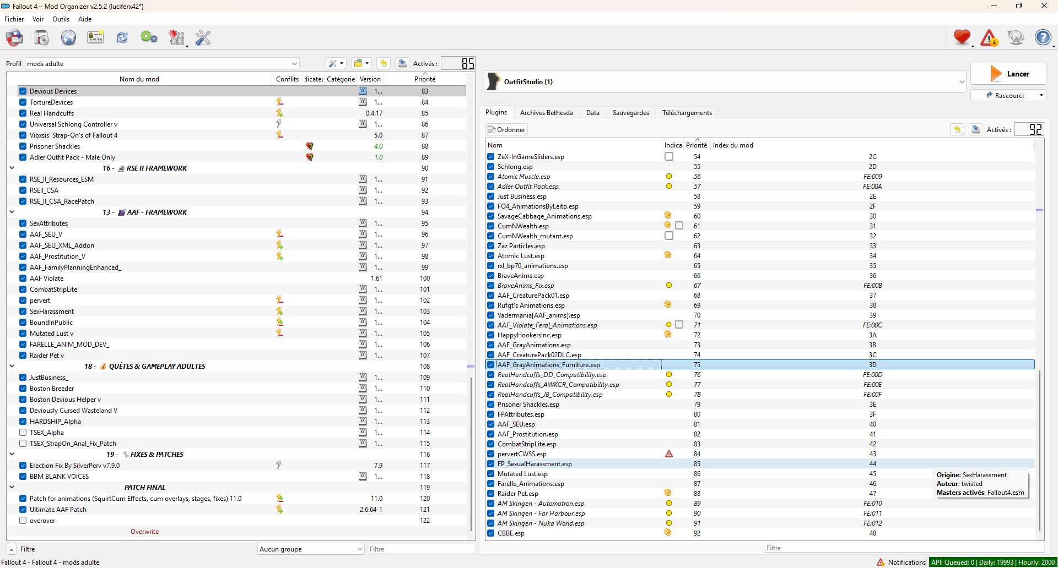Click the Lancer button

tap(1008, 74)
